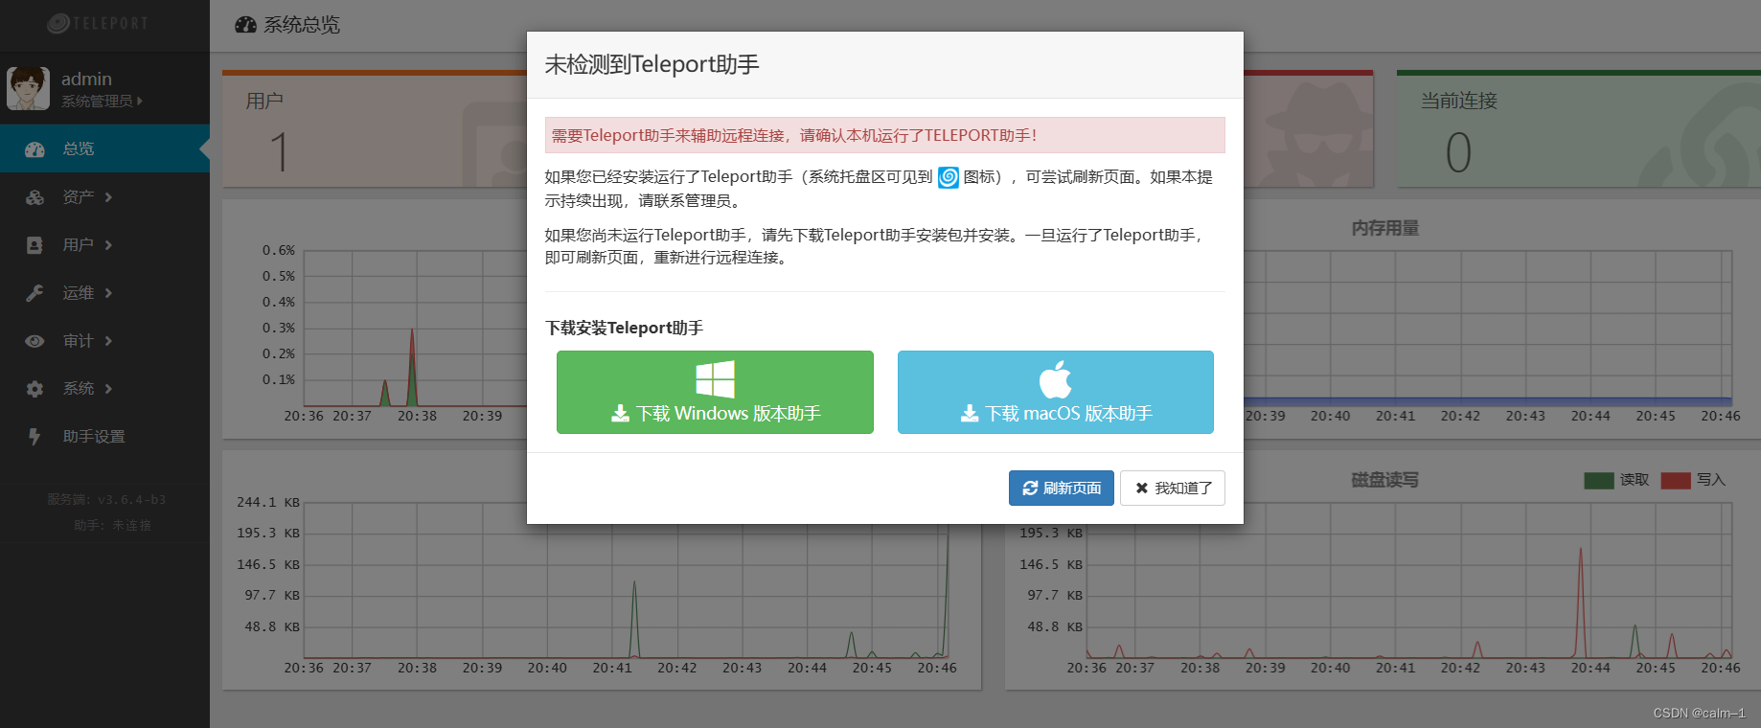Expand the 运维 submenu chevron

[108, 293]
